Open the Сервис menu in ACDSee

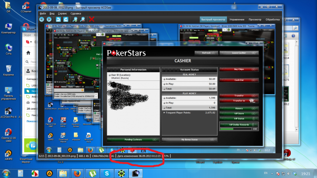click(x=62, y=14)
